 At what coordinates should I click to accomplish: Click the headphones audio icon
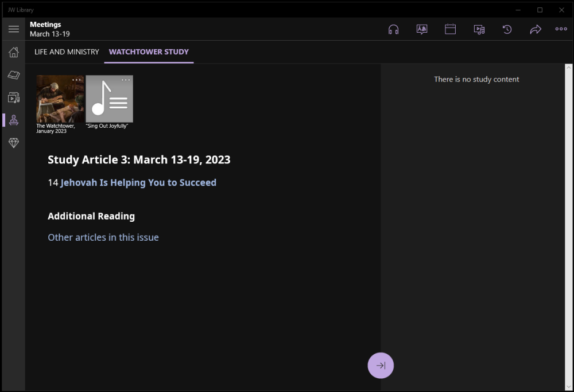coord(393,29)
